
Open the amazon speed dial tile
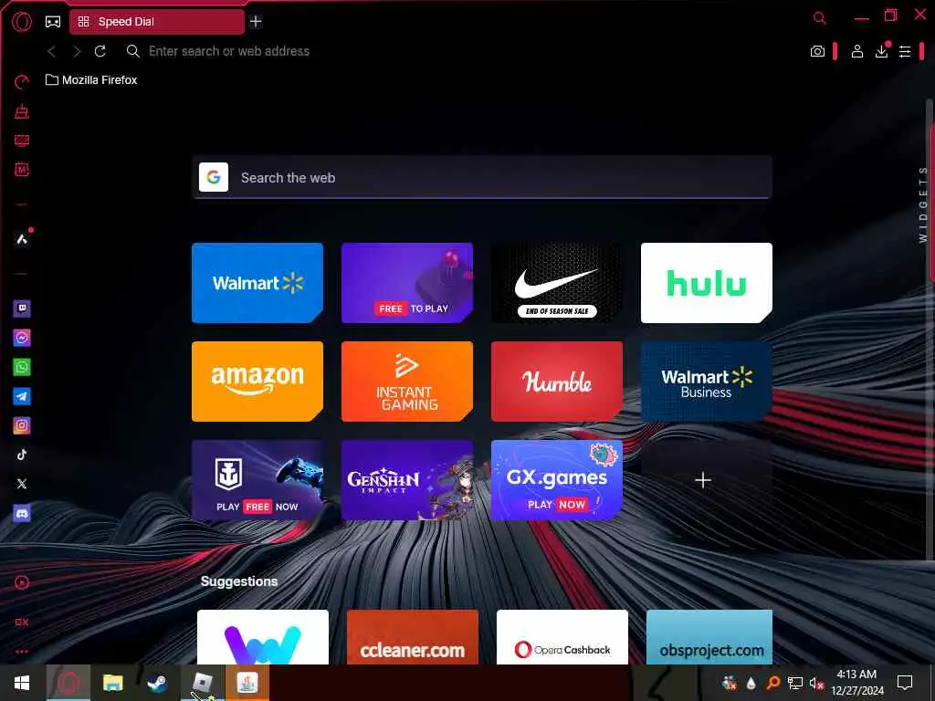pos(257,382)
